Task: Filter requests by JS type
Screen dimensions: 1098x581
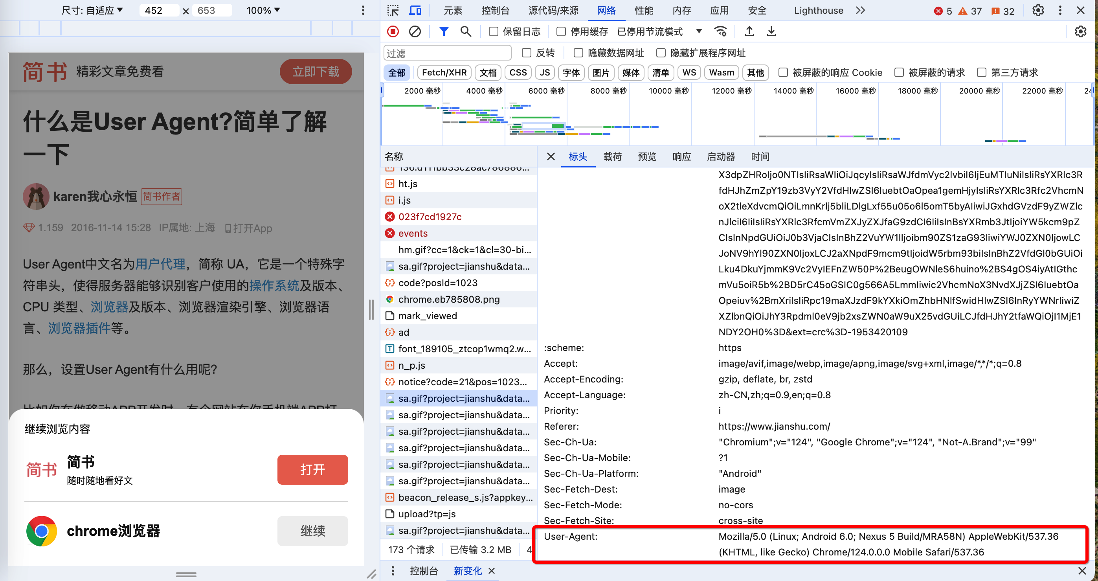Action: point(545,72)
